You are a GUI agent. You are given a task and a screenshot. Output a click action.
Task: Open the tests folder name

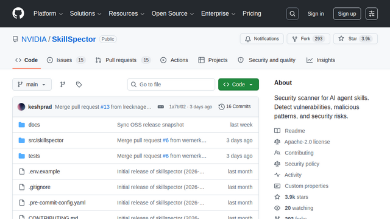pyautogui.click(x=34, y=156)
